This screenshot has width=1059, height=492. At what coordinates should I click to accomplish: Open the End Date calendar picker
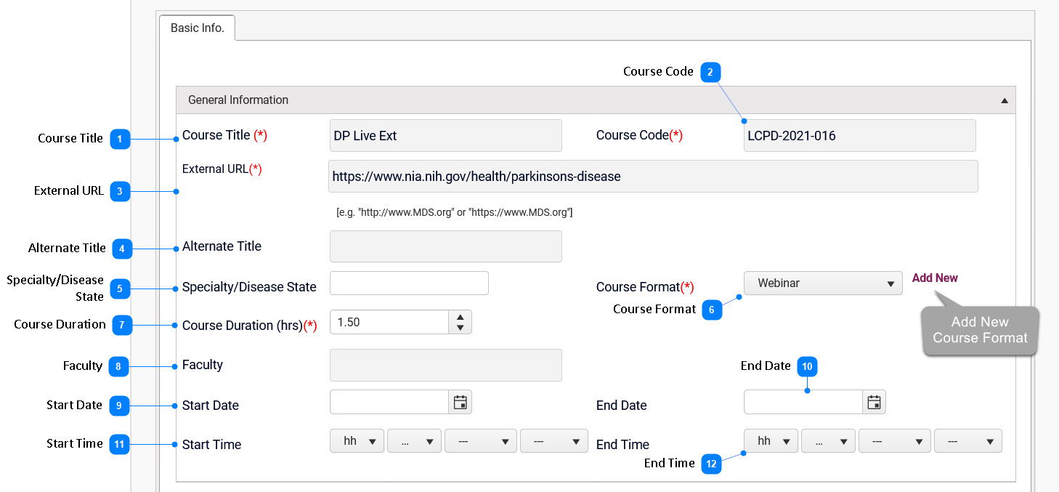pyautogui.click(x=874, y=403)
